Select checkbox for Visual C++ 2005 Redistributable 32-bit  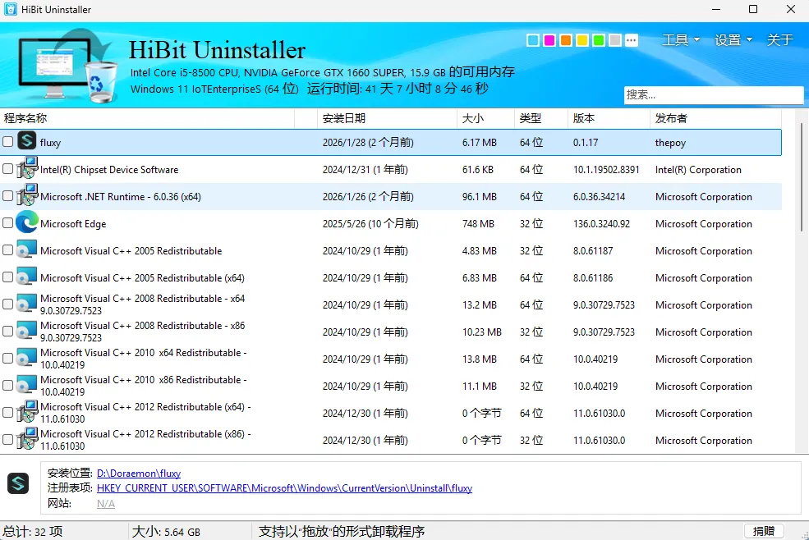[7, 249]
